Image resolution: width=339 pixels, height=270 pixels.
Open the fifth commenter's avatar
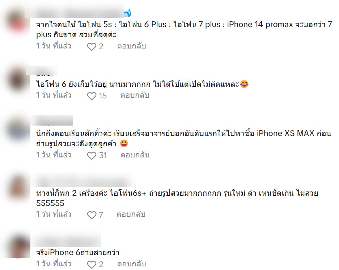click(18, 246)
